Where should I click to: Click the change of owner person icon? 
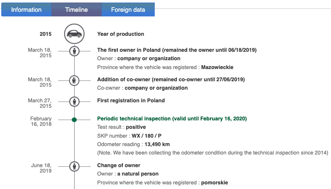pyautogui.click(x=74, y=166)
